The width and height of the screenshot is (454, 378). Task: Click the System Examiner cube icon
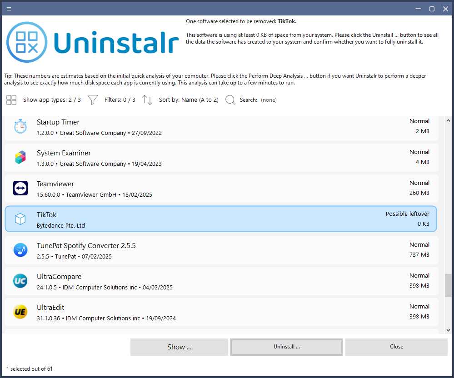tap(20, 158)
